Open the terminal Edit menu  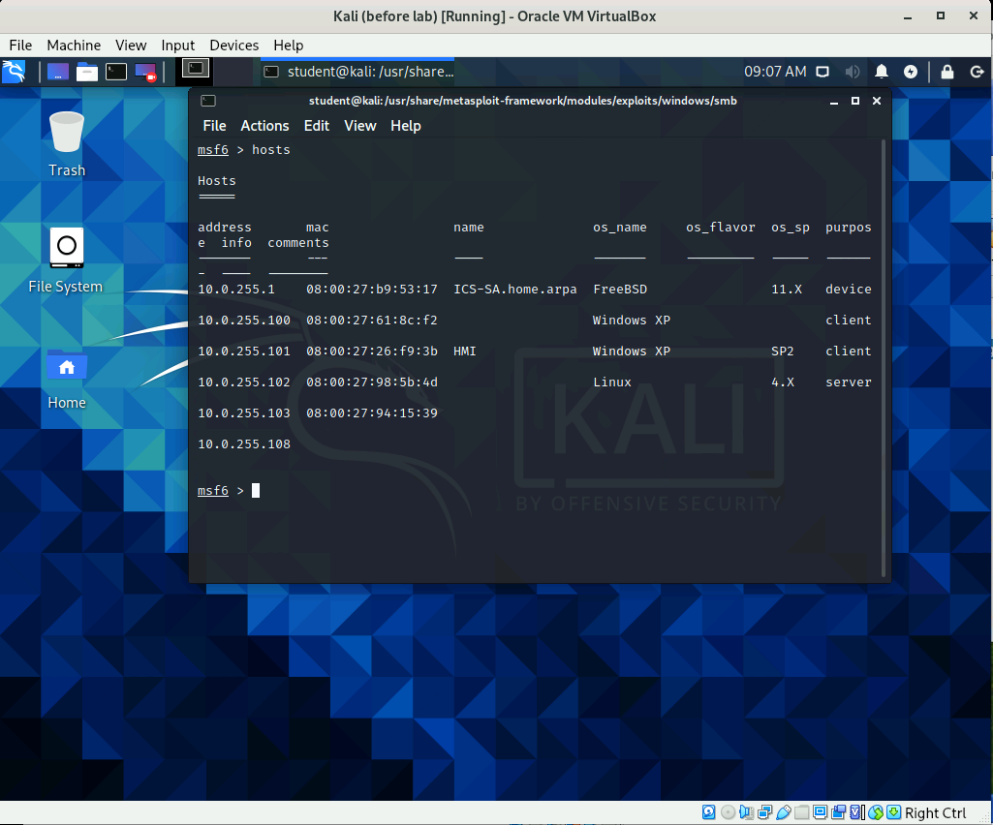coord(317,126)
